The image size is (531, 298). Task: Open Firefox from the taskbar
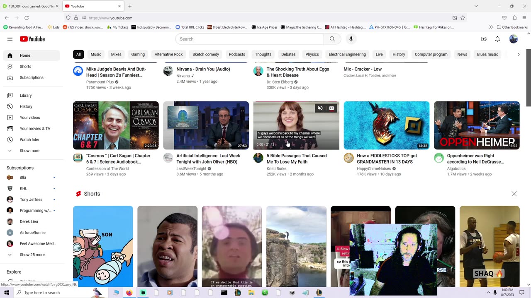129,293
